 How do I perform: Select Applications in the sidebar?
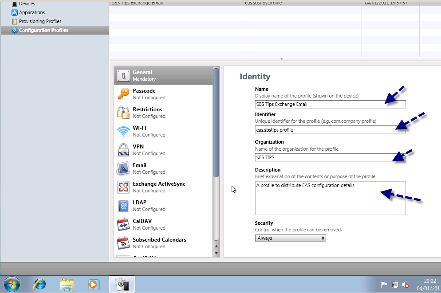(31, 12)
